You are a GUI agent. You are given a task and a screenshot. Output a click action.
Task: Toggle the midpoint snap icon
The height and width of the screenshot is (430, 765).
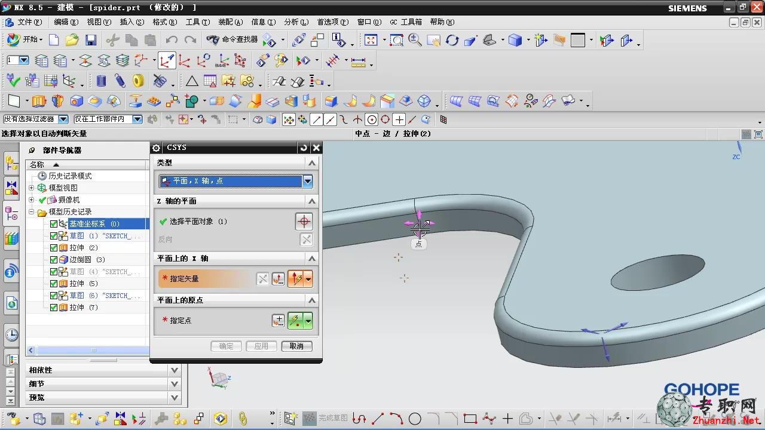pyautogui.click(x=331, y=119)
